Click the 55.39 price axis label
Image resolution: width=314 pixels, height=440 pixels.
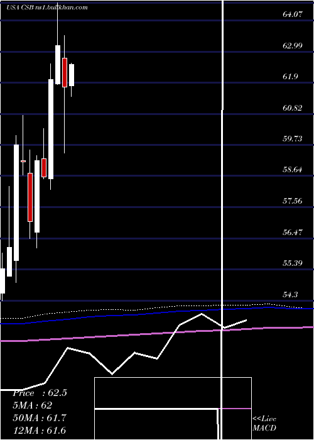tap(293, 263)
